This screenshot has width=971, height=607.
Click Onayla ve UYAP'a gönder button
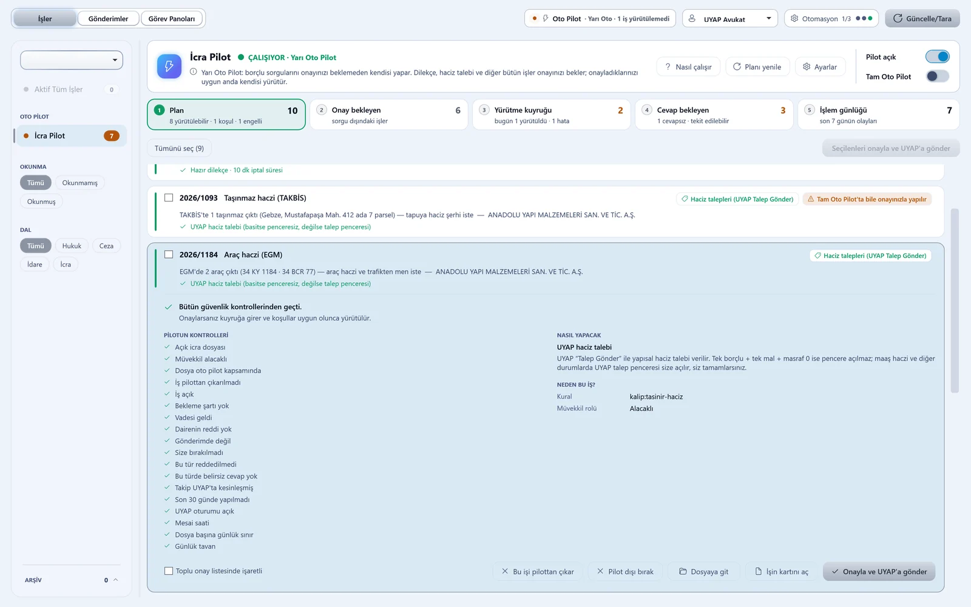pyautogui.click(x=879, y=571)
